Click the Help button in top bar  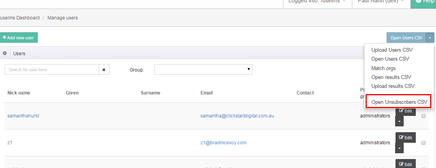pyautogui.click(x=424, y=2)
